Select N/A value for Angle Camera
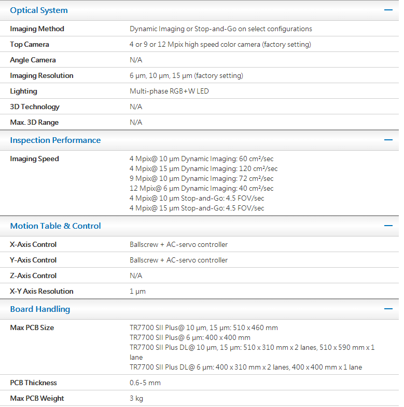 click(136, 60)
